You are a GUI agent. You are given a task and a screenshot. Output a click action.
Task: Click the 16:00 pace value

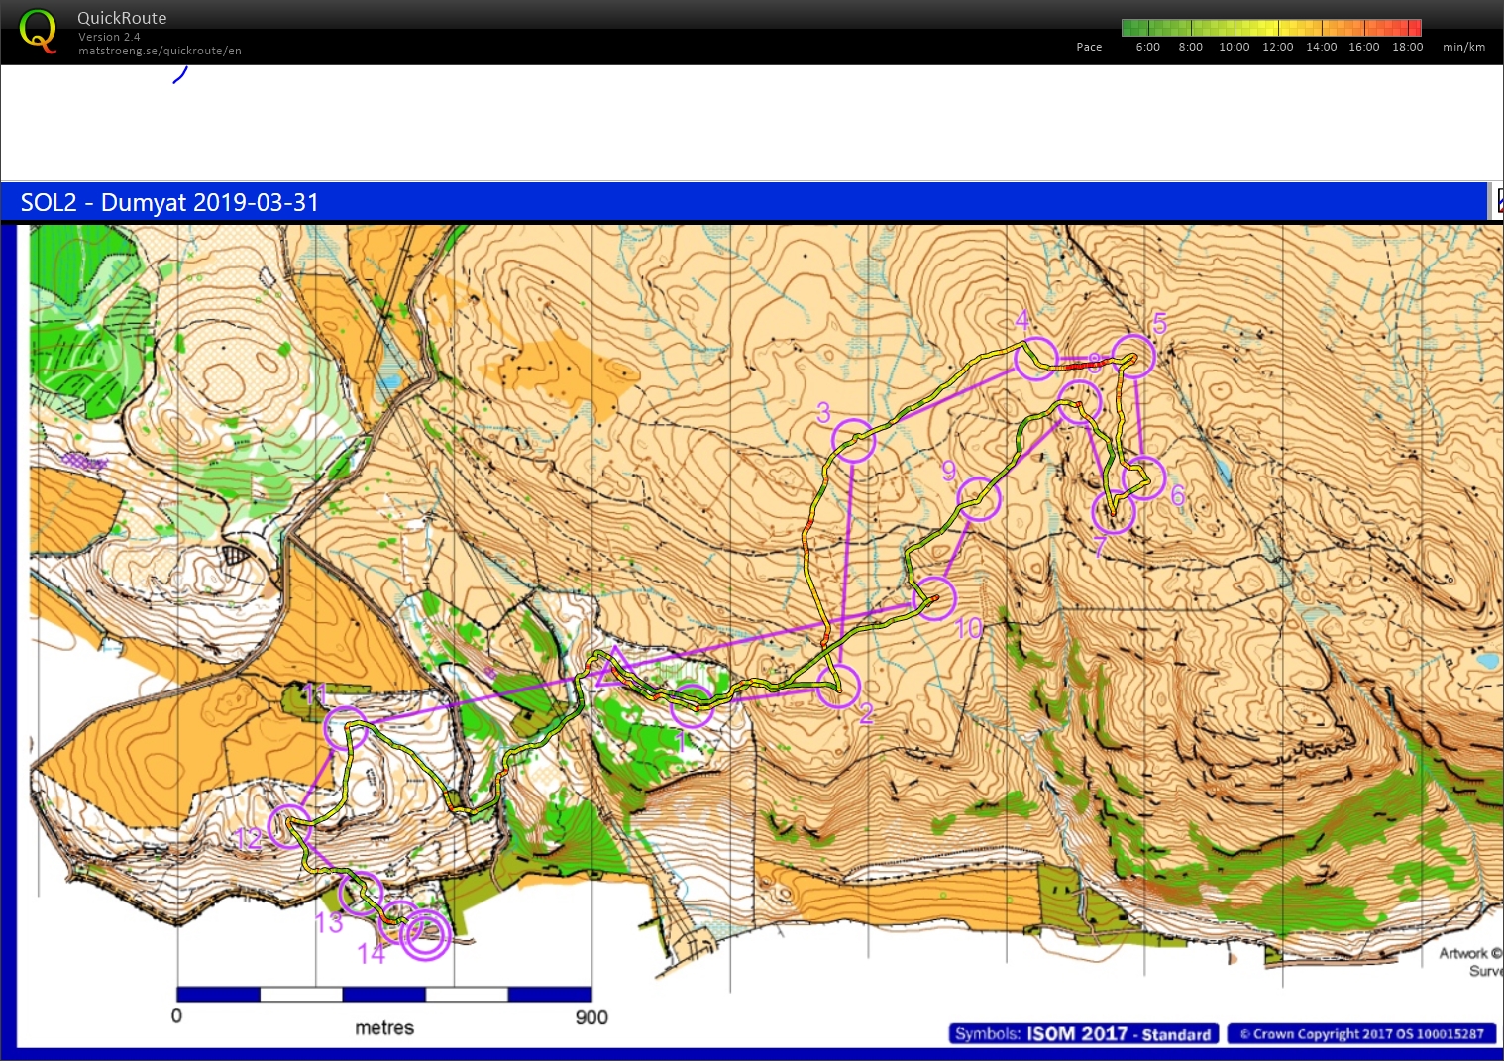pos(1363,47)
